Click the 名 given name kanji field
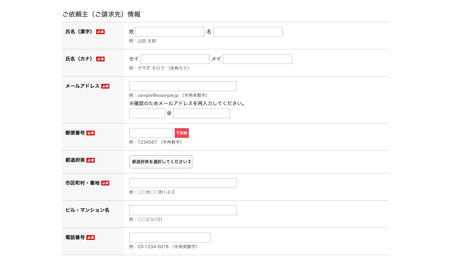This screenshot has width=451, height=266. (248, 32)
